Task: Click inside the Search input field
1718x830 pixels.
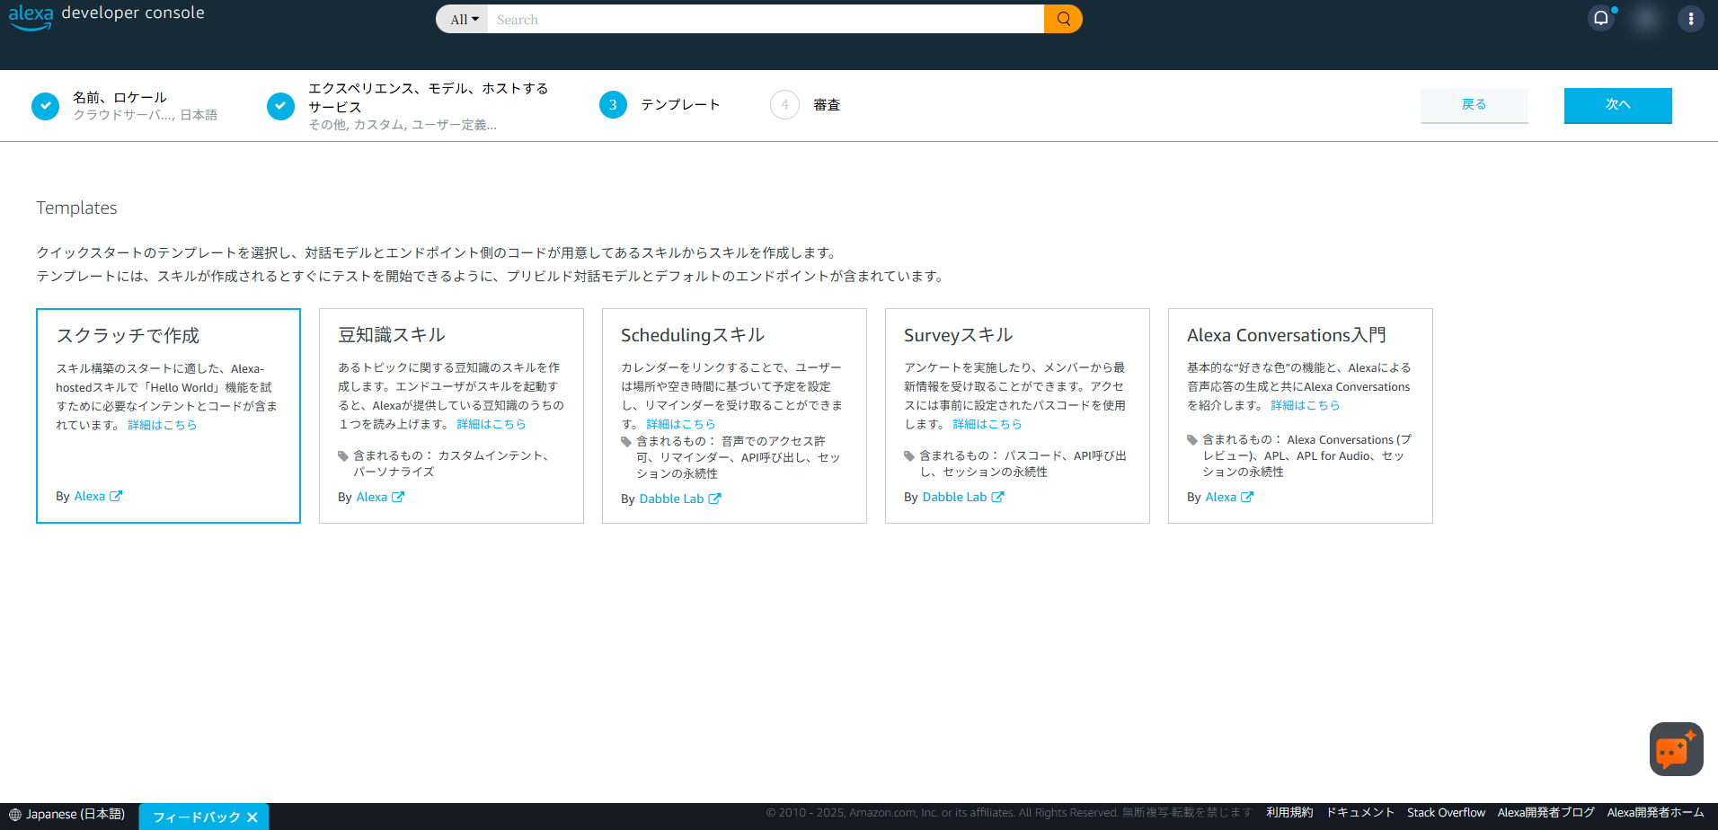Action: (x=764, y=18)
